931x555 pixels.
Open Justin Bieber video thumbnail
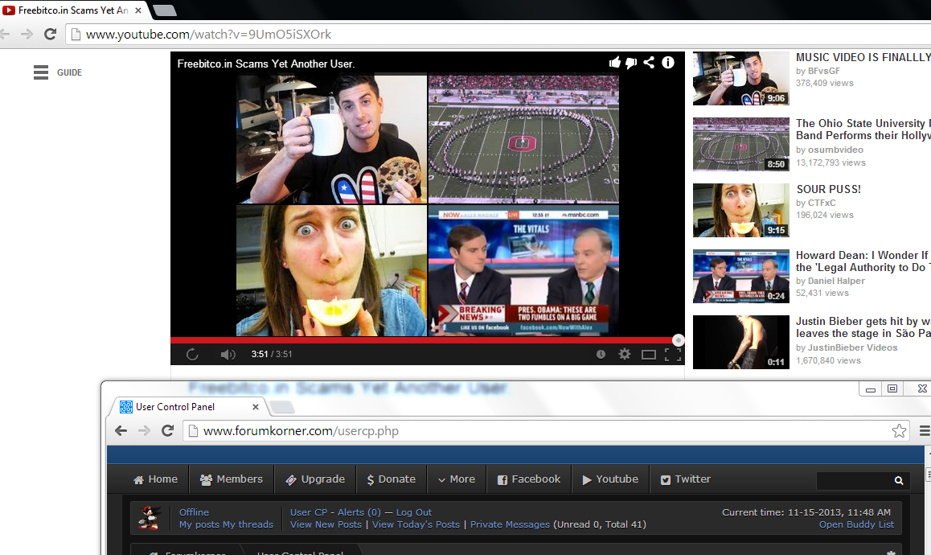pyautogui.click(x=741, y=343)
